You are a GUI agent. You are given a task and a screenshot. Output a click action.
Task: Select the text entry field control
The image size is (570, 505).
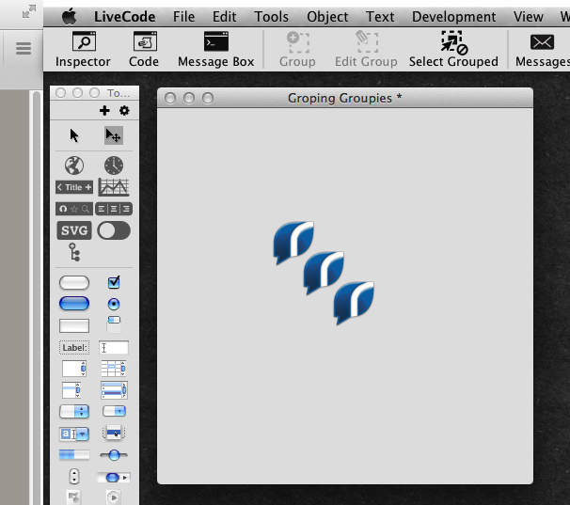pyautogui.click(x=114, y=348)
